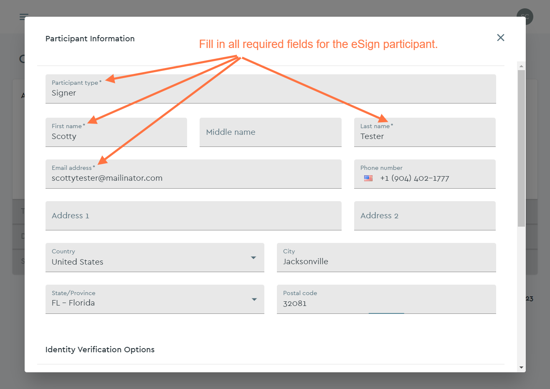Open the hamburger menu icon
Image resolution: width=550 pixels, height=389 pixels.
24,17
